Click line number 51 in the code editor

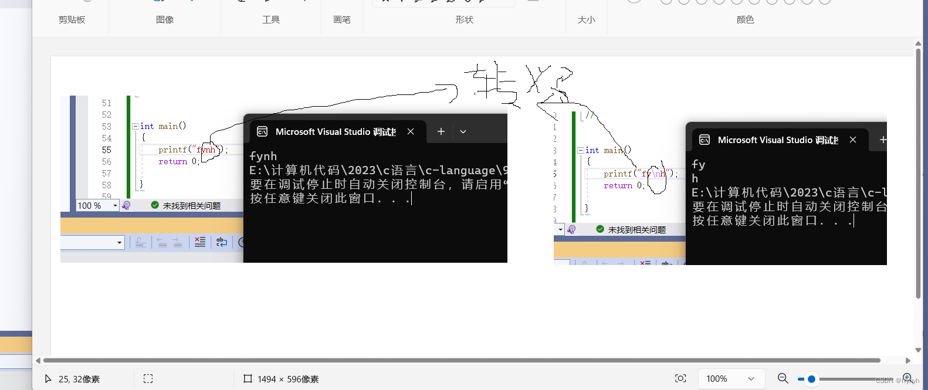pos(106,103)
